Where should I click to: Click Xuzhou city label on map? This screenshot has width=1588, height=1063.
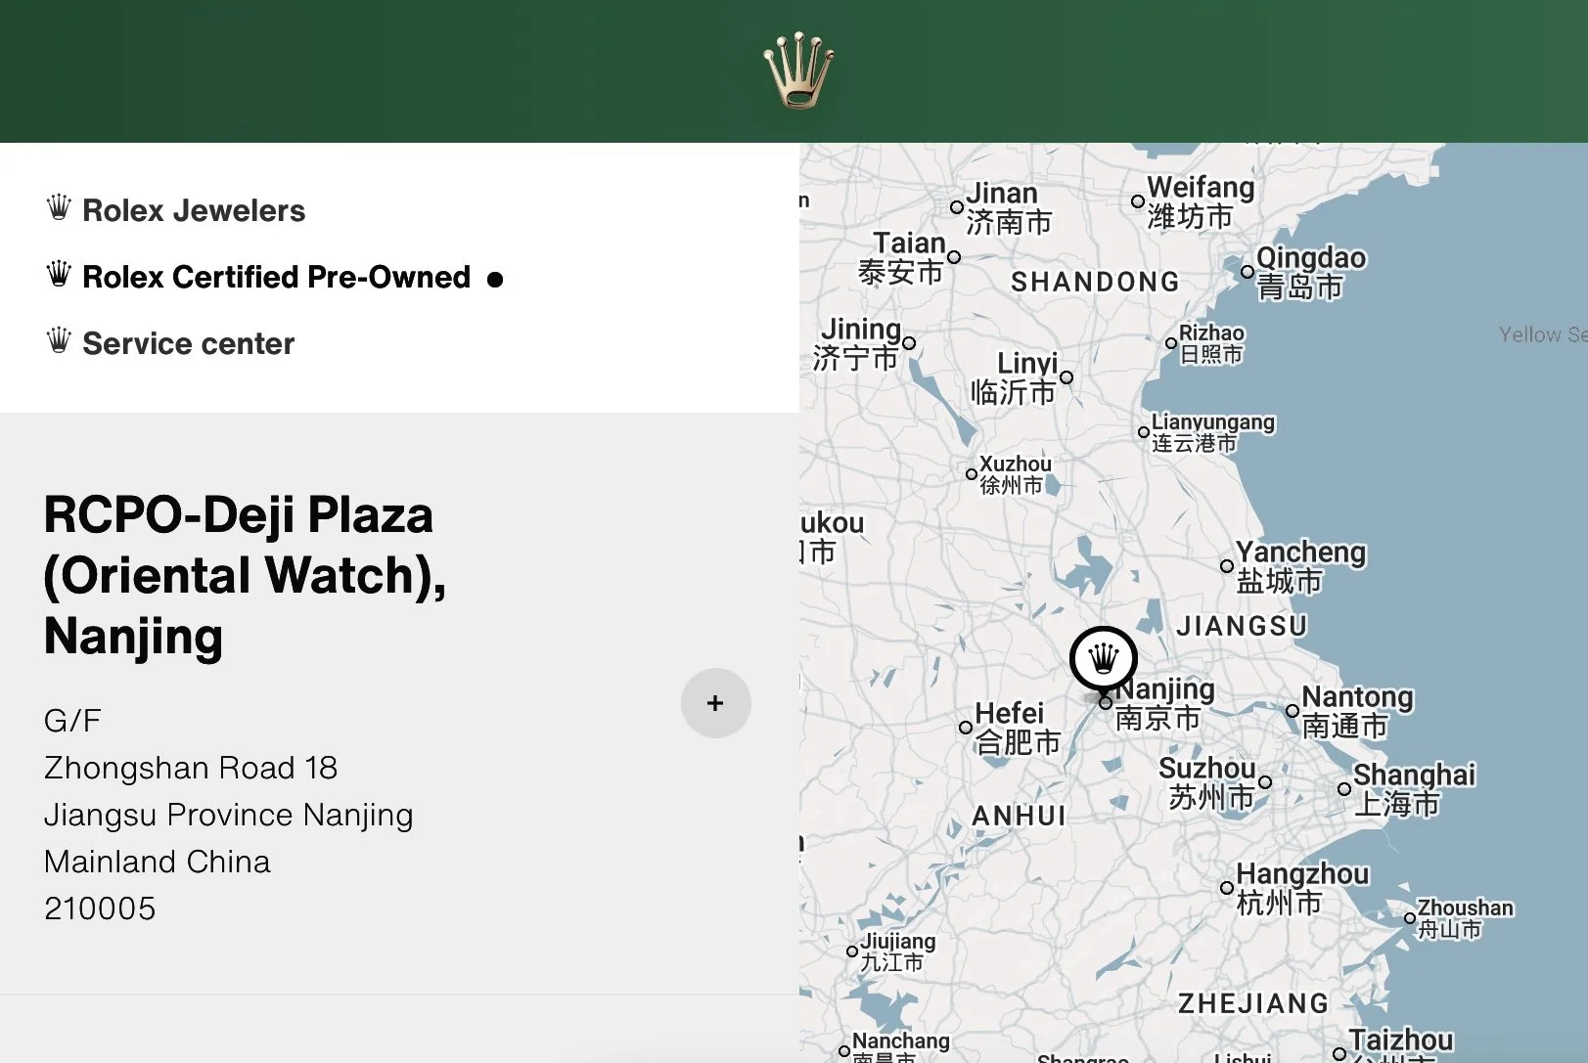(x=1015, y=474)
